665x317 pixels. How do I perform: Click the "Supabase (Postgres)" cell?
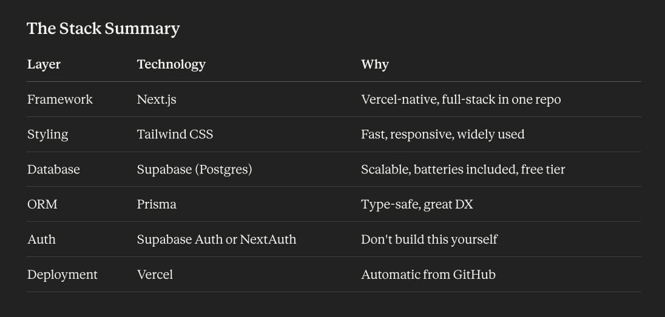(x=194, y=170)
